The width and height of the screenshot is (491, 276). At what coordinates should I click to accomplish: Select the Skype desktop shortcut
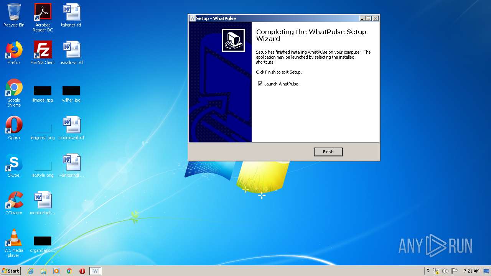point(14,166)
